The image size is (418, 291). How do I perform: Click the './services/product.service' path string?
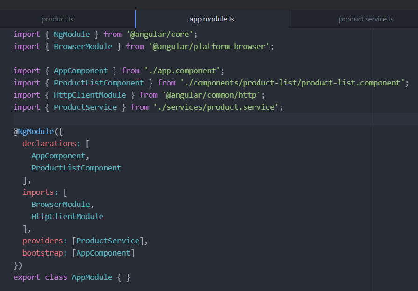point(216,107)
